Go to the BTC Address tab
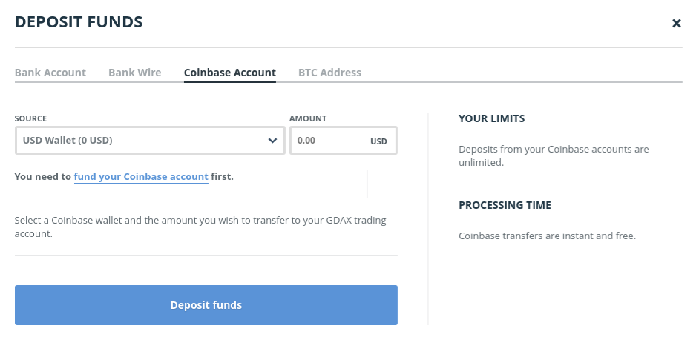This screenshot has width=699, height=354. (x=329, y=73)
